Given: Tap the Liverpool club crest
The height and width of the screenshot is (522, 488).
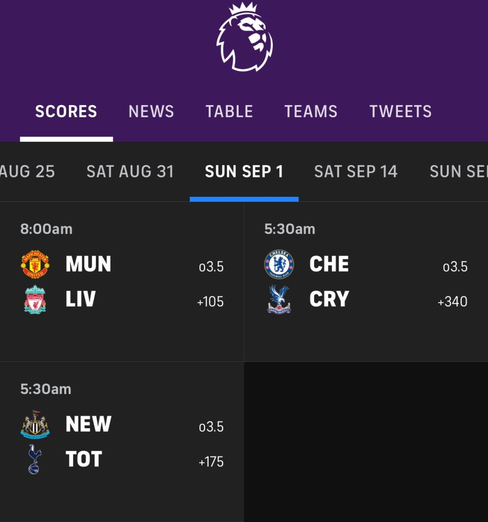Looking at the screenshot, I should point(35,299).
